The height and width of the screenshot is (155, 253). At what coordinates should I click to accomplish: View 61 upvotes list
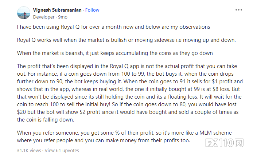62,150
